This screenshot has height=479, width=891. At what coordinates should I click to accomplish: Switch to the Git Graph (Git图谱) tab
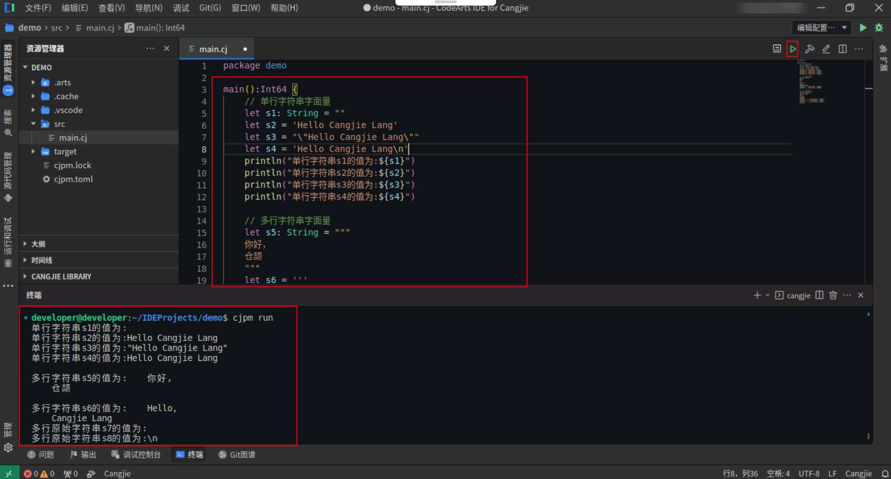[237, 454]
